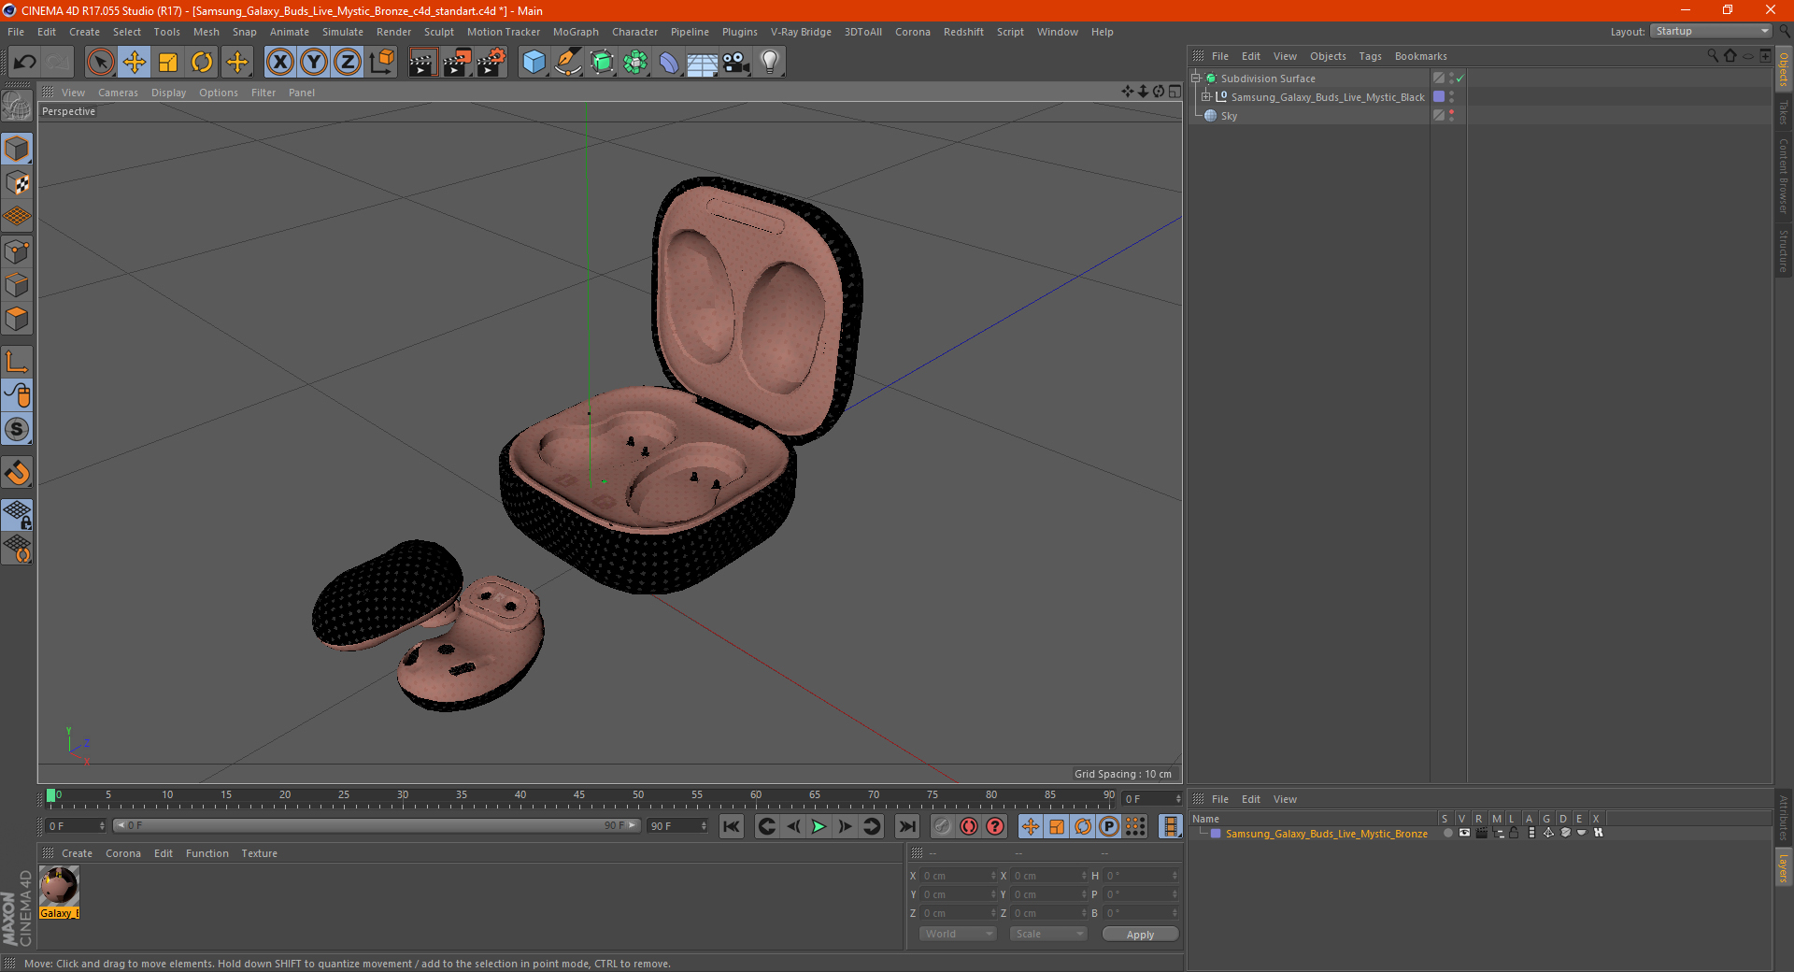Open the Redshift menu

(963, 32)
